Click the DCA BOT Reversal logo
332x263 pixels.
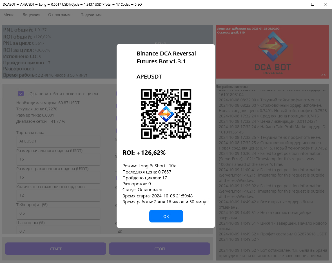pyautogui.click(x=273, y=53)
